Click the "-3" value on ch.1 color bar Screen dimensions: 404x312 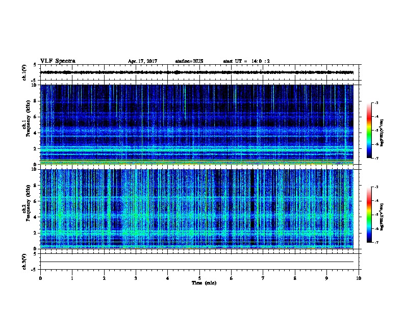coord(376,102)
